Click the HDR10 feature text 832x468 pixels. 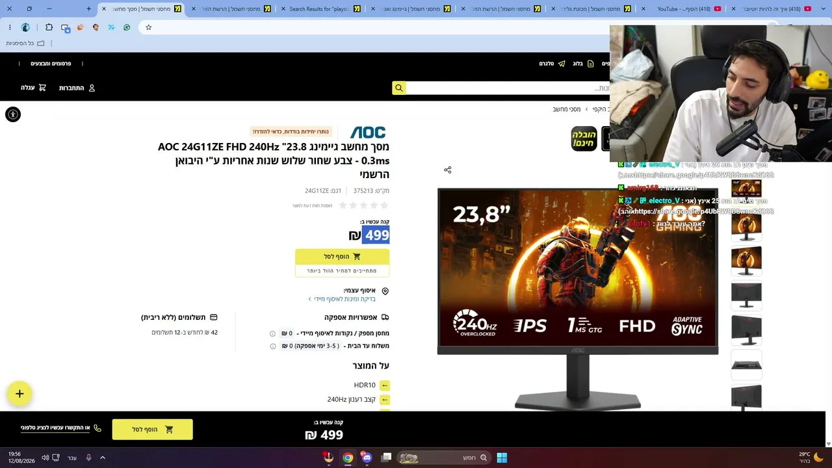(365, 385)
